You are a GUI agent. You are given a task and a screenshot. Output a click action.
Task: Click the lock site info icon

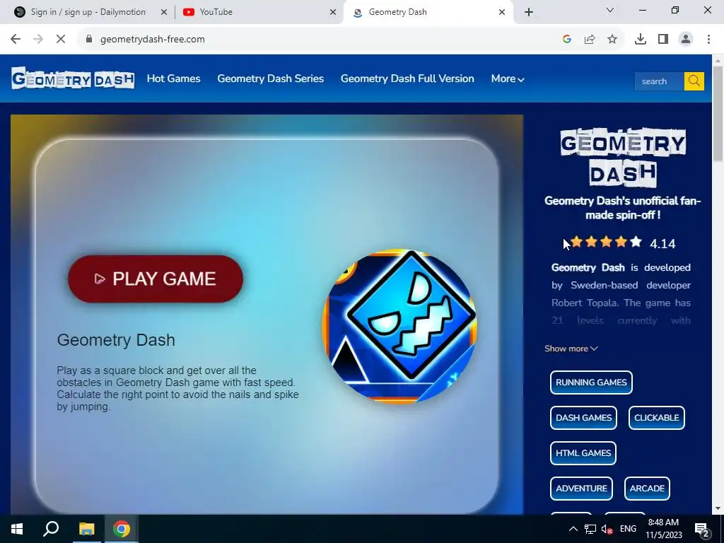(x=89, y=40)
